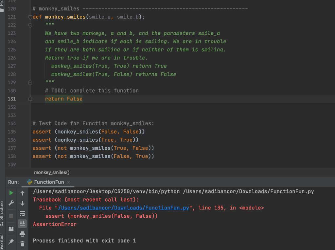Screen dimensions: 335x250
Task: Enable scroll up navigation in console
Action: point(22,193)
